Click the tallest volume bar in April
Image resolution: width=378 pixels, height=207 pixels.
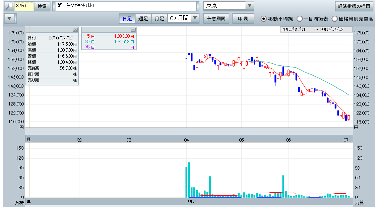point(189,180)
